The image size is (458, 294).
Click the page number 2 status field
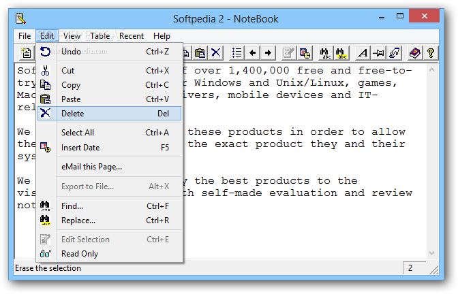click(x=414, y=268)
